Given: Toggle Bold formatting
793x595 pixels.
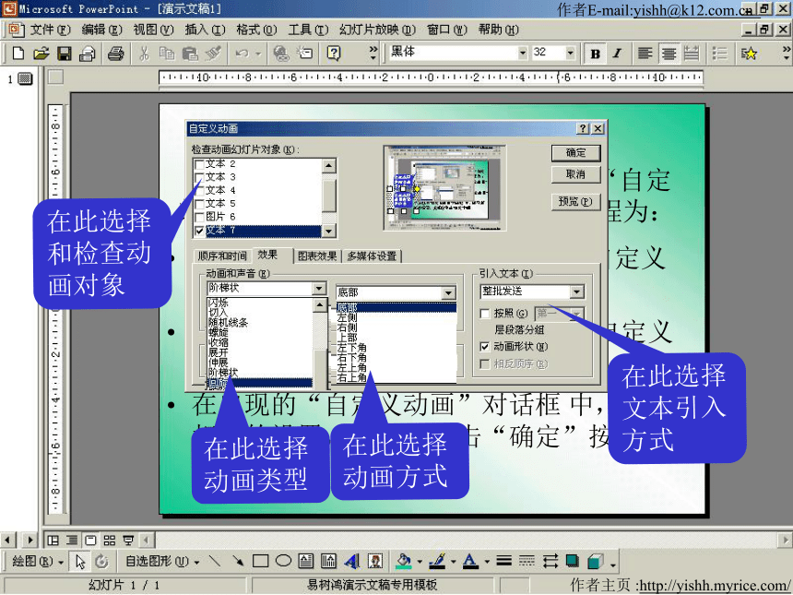Looking at the screenshot, I should 596,54.
